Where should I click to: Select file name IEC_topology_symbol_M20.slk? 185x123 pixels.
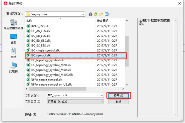(x=51, y=65)
